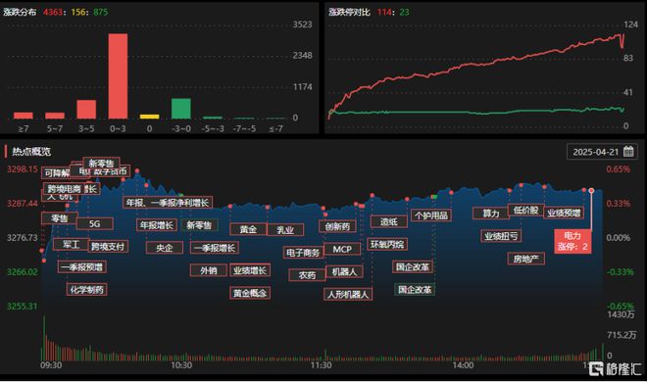647x382 pixels.
Task: Select the 算力 hotspot marker label
Action: tap(491, 214)
